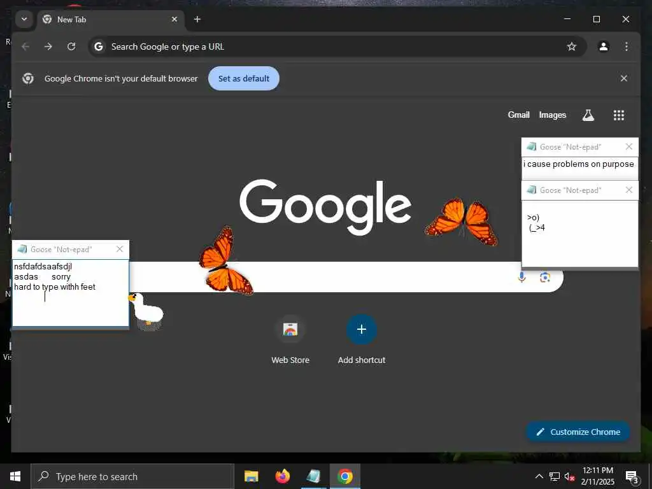Select the New Tab browser tab
The image size is (652, 489).
[x=111, y=20]
